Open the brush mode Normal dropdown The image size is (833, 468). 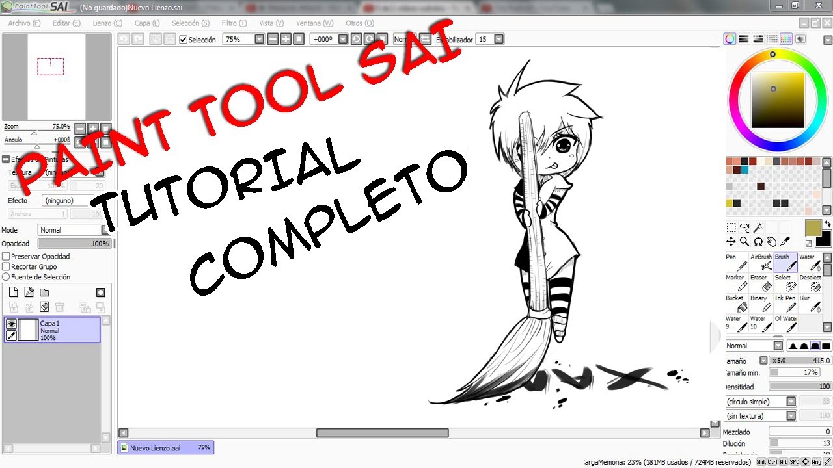pos(778,346)
